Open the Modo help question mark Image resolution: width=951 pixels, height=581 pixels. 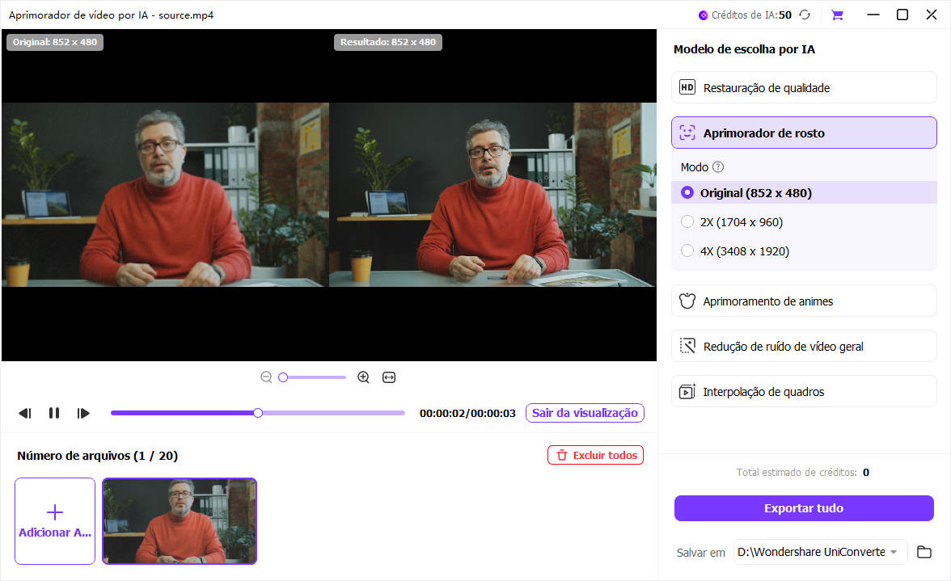(718, 166)
